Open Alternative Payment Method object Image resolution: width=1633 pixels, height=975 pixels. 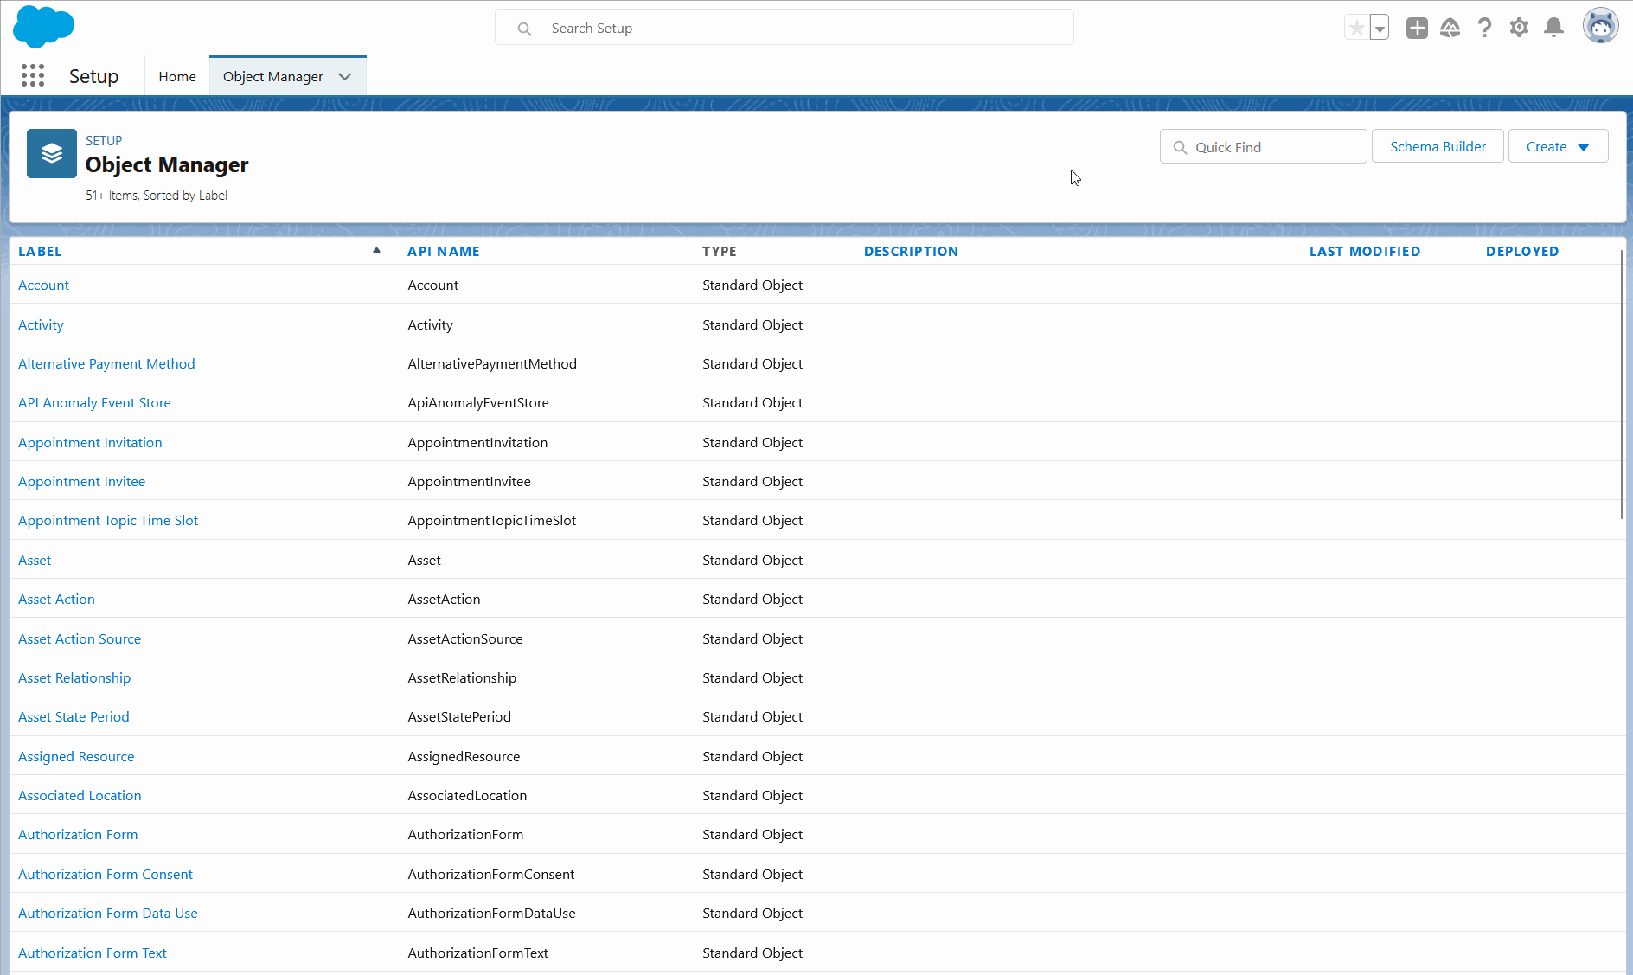click(106, 364)
